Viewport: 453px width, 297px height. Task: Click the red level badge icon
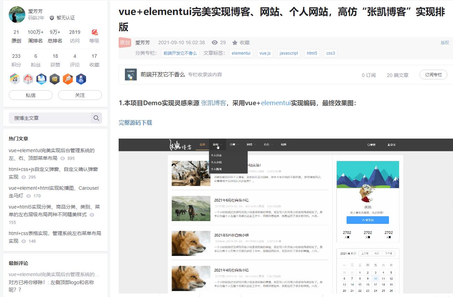click(x=94, y=32)
